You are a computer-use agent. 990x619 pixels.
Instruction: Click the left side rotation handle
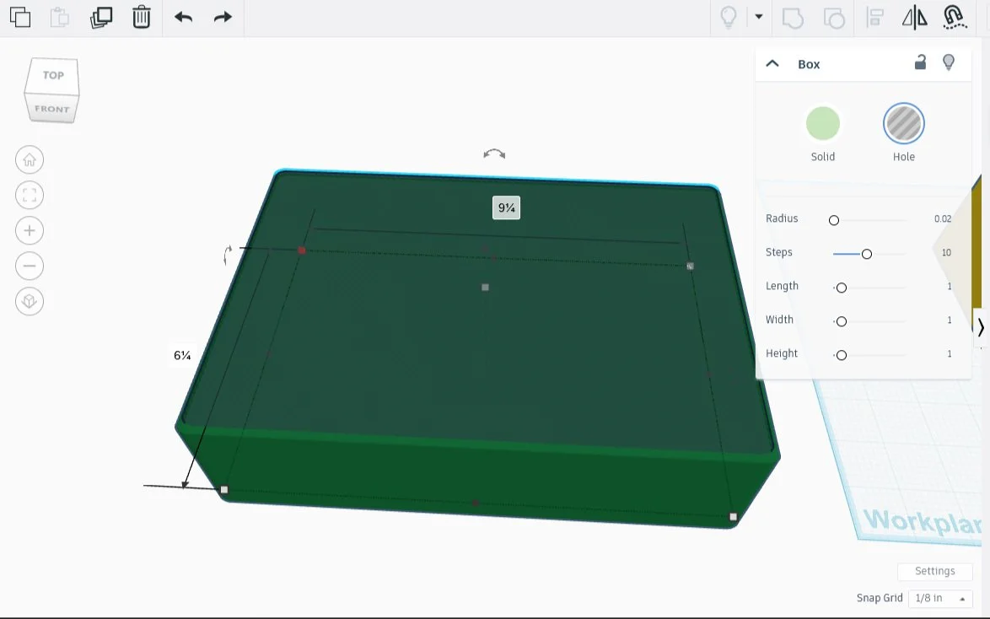228,256
